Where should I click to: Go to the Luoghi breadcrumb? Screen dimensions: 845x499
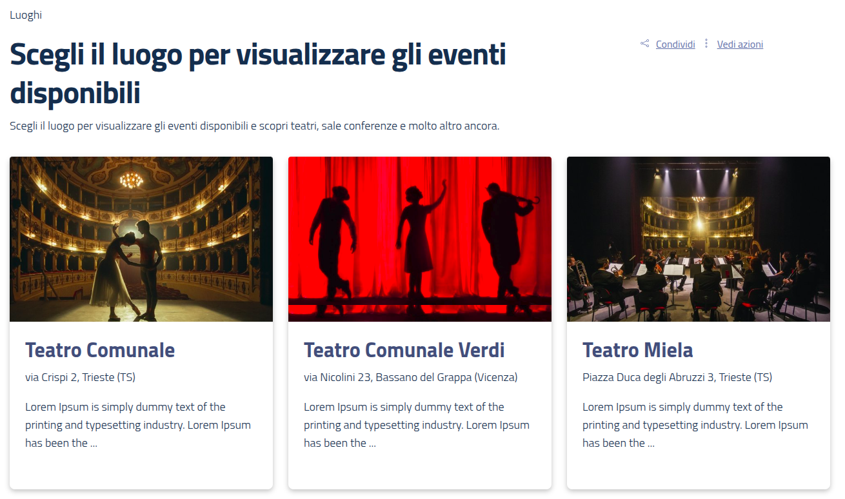tap(26, 15)
